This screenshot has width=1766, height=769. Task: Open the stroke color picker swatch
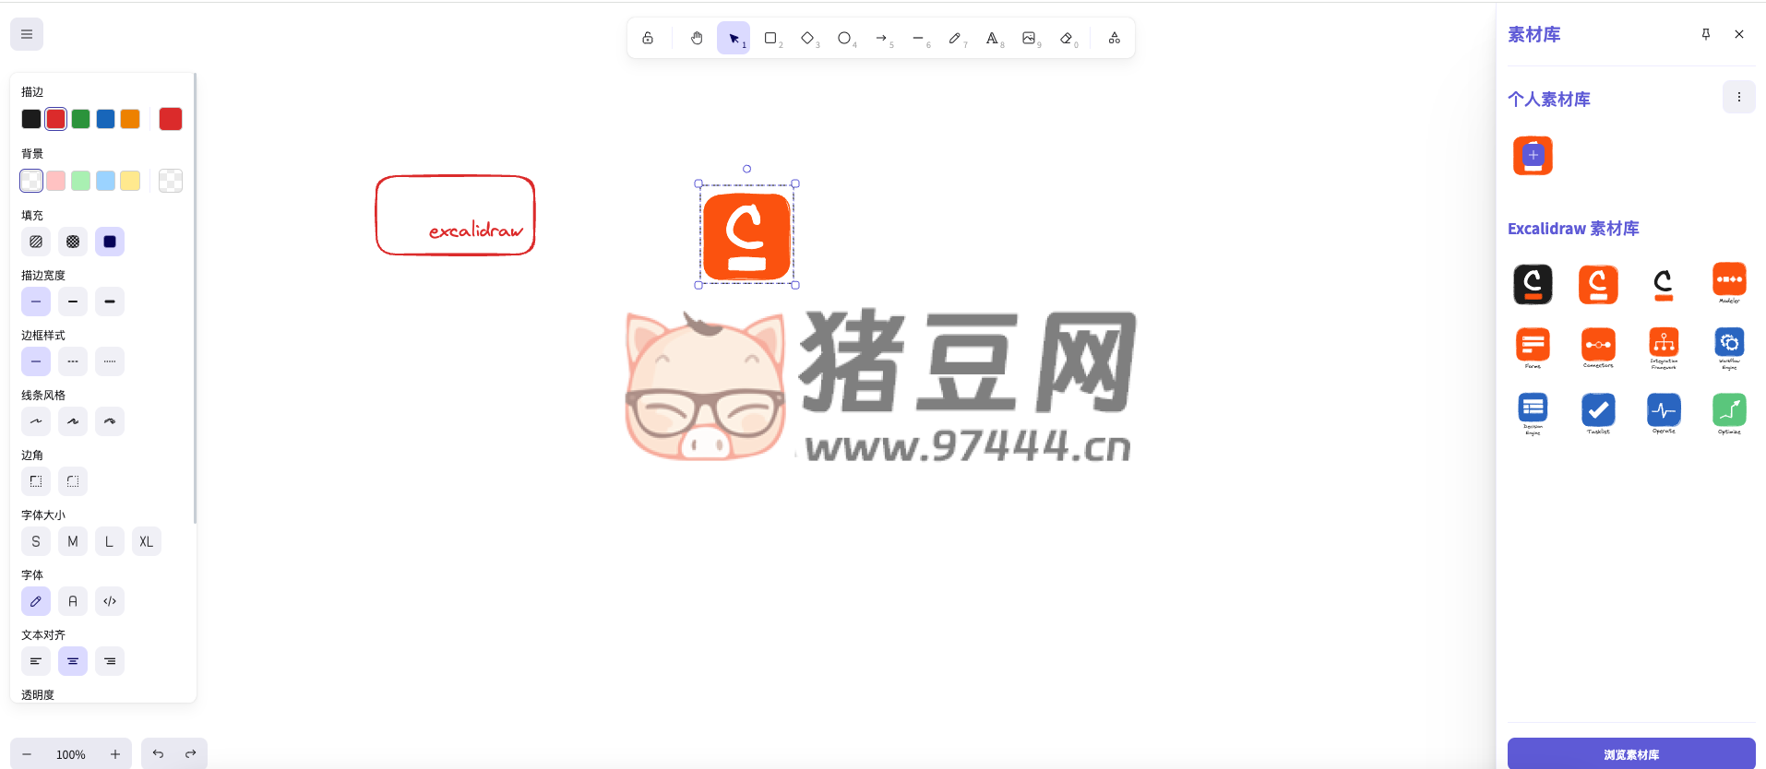coord(171,119)
